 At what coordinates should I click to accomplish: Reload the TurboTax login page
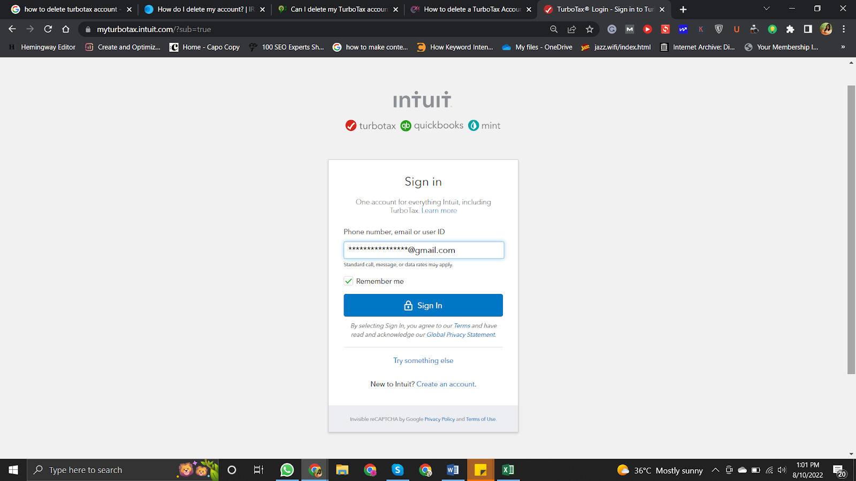pos(48,29)
